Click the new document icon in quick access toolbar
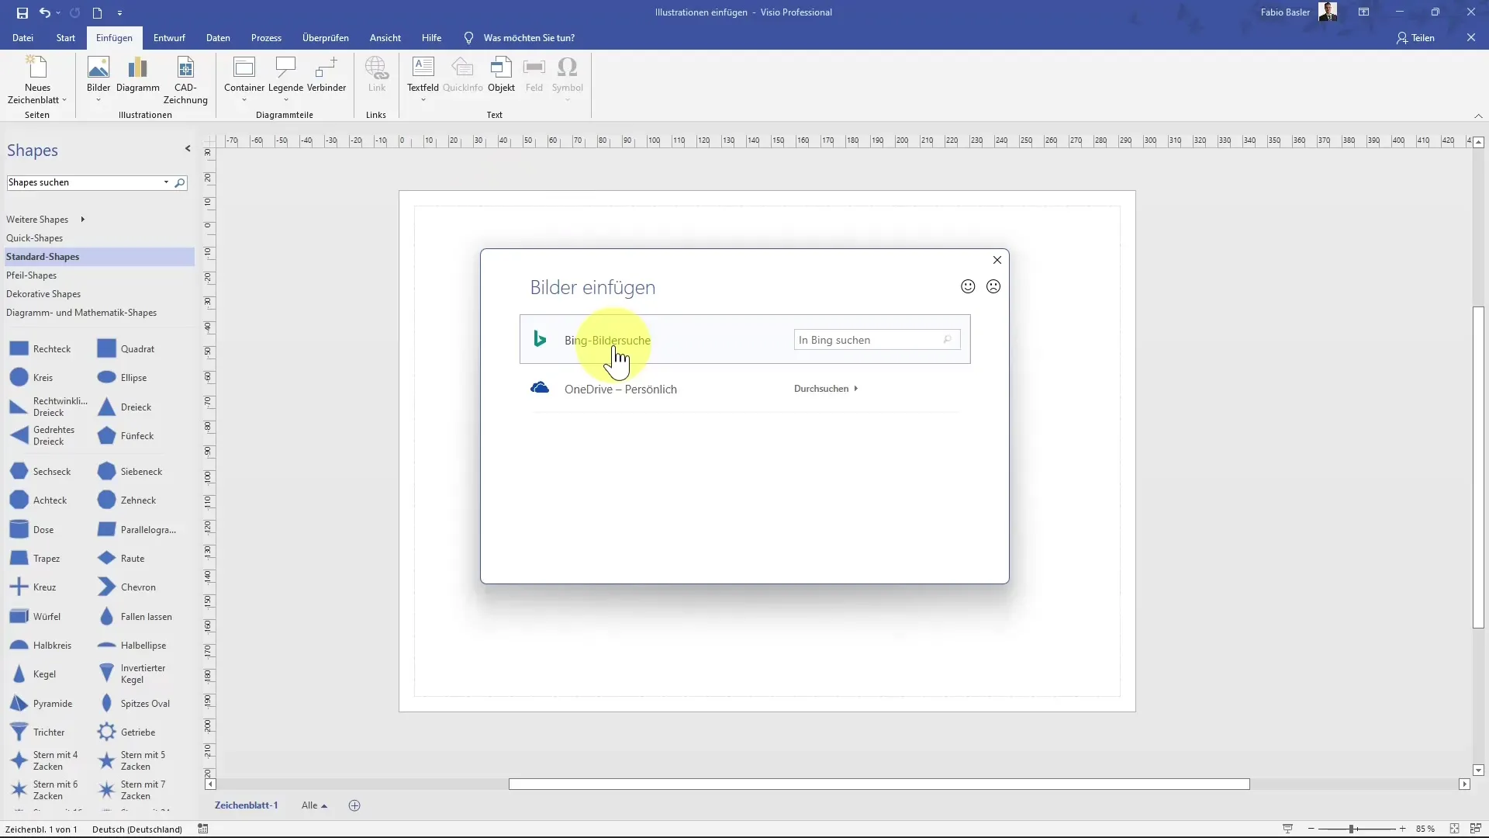Screen dimensions: 1489x838 click(97, 12)
